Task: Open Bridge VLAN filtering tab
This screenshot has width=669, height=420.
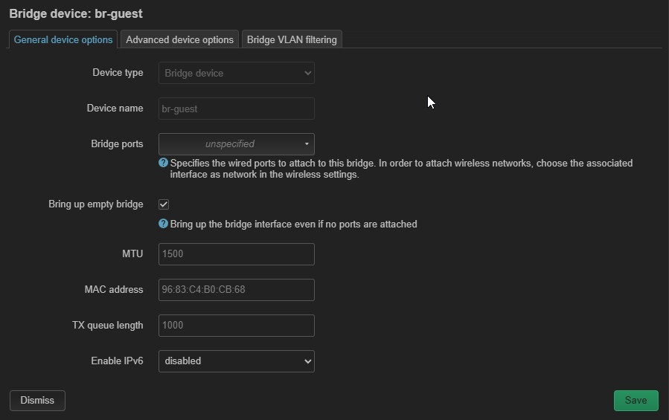Action: [292, 39]
